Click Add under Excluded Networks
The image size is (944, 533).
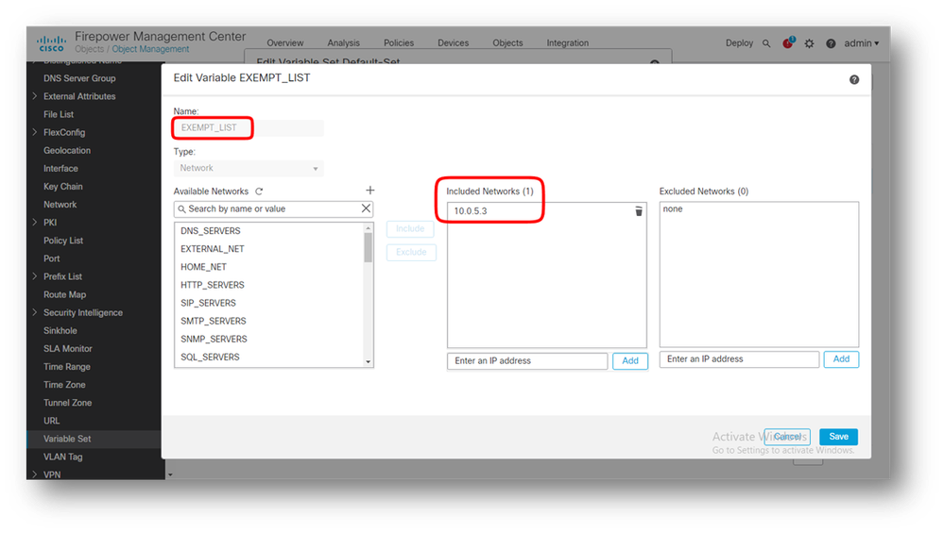click(x=841, y=359)
